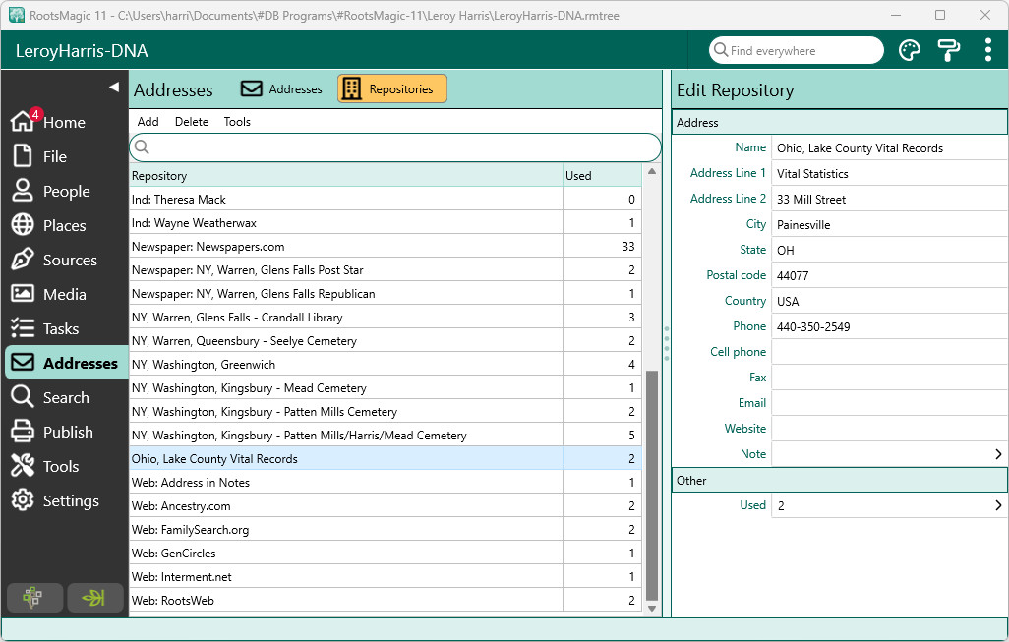This screenshot has height=642, width=1009.
Task: Edit the Address Line 1 field
Action: [x=889, y=174]
